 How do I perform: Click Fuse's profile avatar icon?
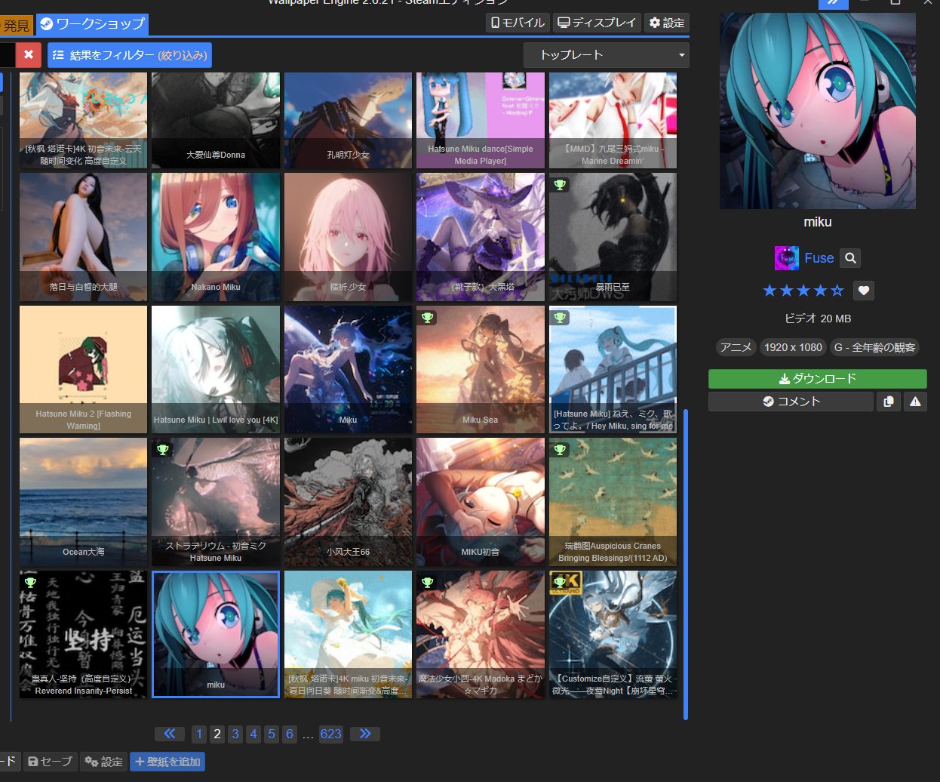pos(787,258)
